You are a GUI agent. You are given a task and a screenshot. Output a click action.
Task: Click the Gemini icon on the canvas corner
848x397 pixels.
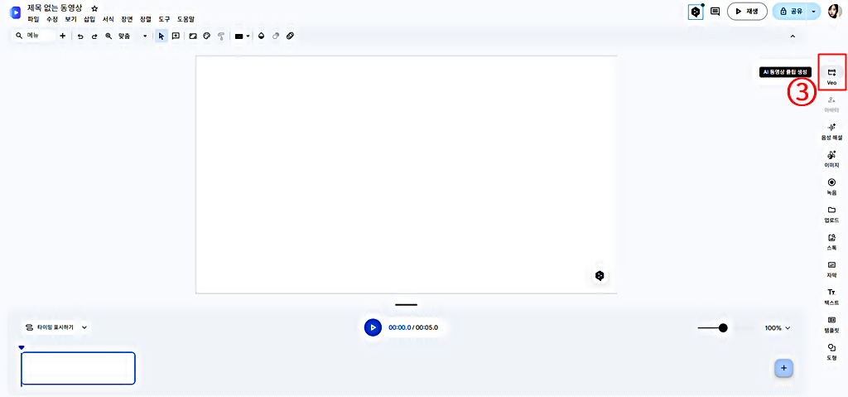(600, 275)
